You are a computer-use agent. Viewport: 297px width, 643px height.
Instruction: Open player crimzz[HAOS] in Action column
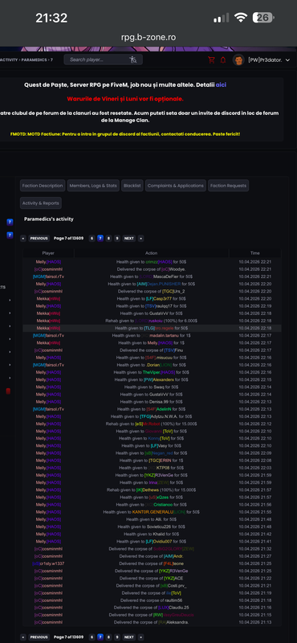pos(159,262)
